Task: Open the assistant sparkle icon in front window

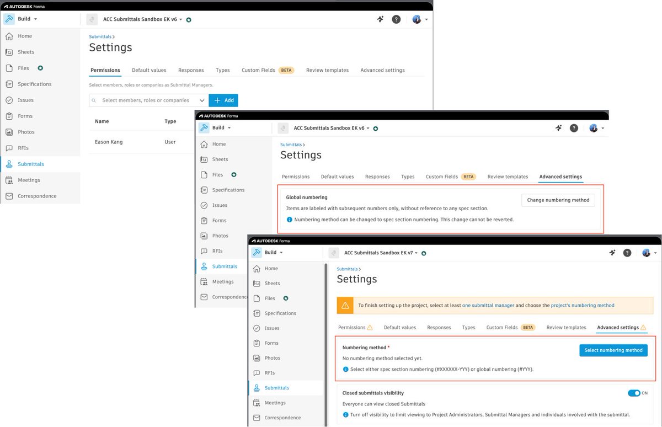Action: pyautogui.click(x=612, y=253)
